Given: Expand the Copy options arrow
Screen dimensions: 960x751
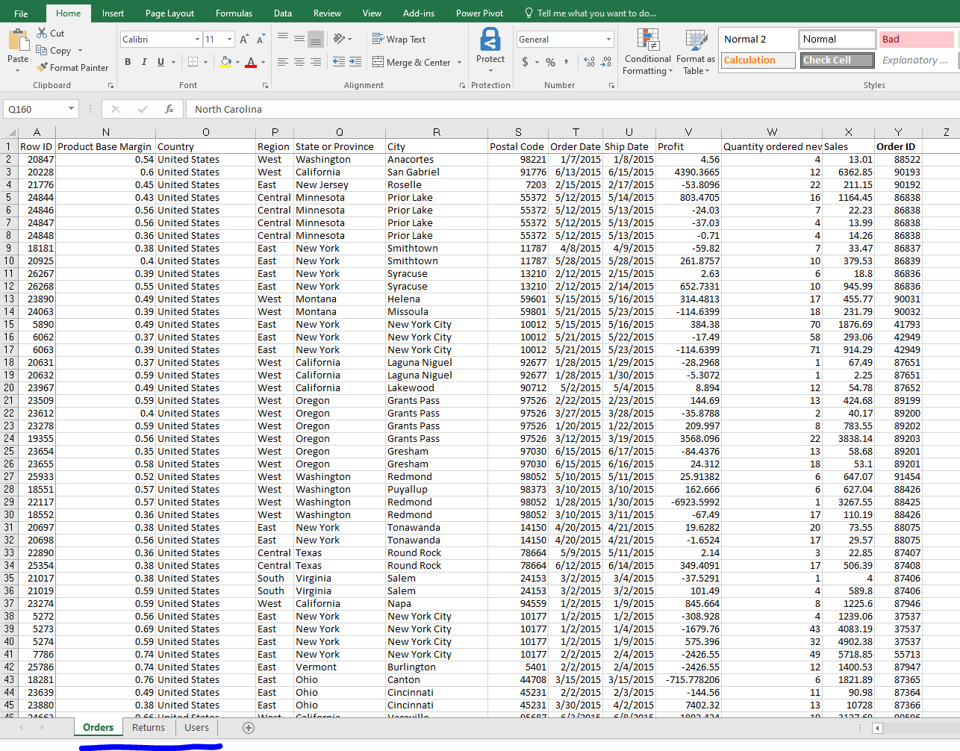Looking at the screenshot, I should (x=80, y=51).
